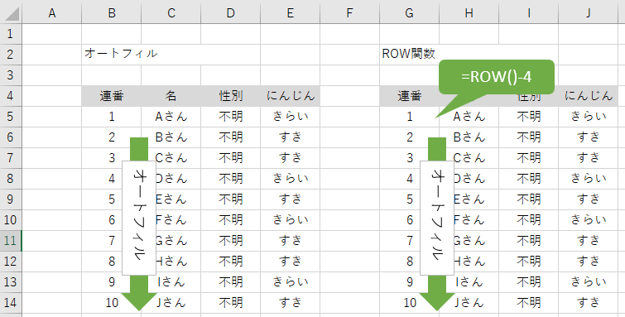The height and width of the screenshot is (317, 625).
Task: Select row 3 header
Action: (x=11, y=75)
